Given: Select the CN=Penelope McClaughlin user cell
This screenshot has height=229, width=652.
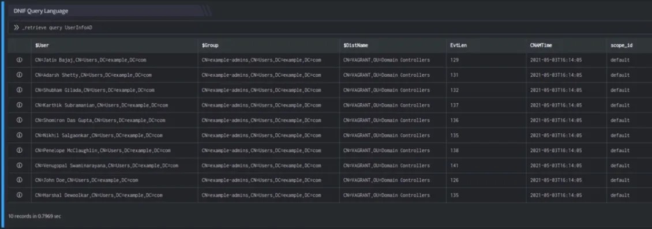Looking at the screenshot, I should point(114,150).
